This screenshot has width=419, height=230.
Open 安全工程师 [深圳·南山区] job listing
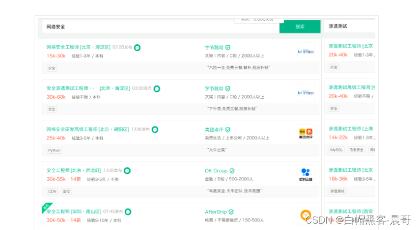(x=74, y=211)
